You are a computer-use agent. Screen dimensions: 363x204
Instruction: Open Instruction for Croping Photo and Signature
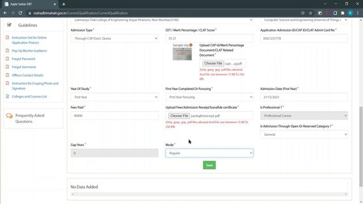[35, 86]
